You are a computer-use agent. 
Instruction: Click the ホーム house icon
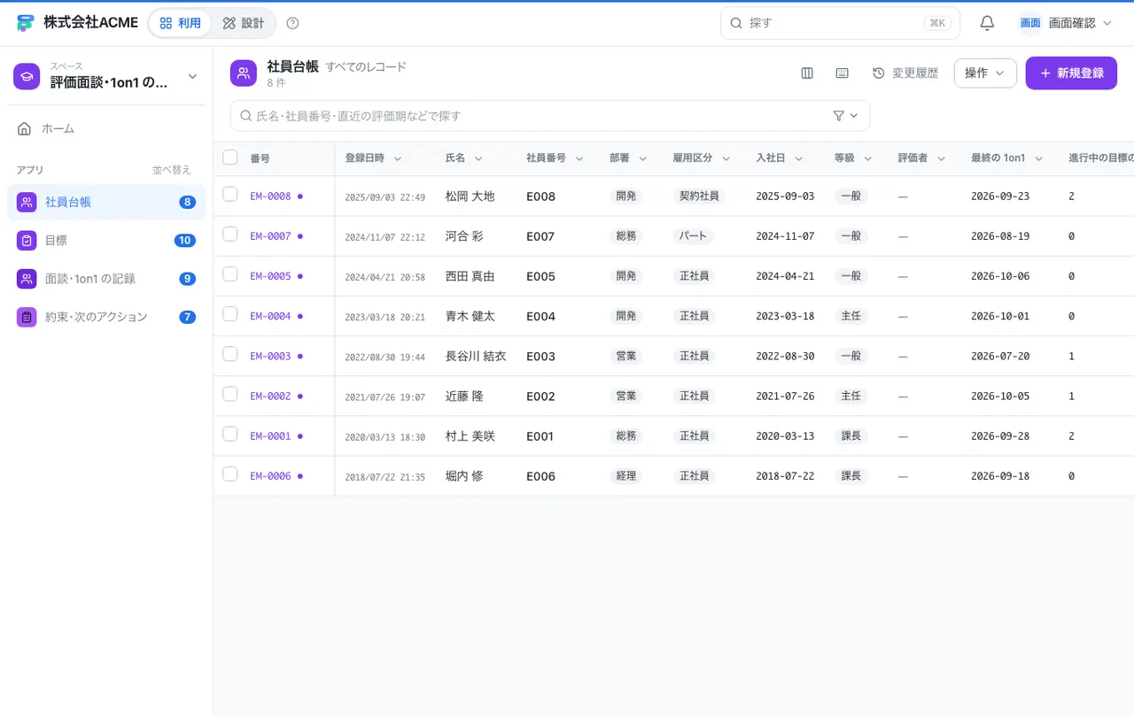click(25, 128)
